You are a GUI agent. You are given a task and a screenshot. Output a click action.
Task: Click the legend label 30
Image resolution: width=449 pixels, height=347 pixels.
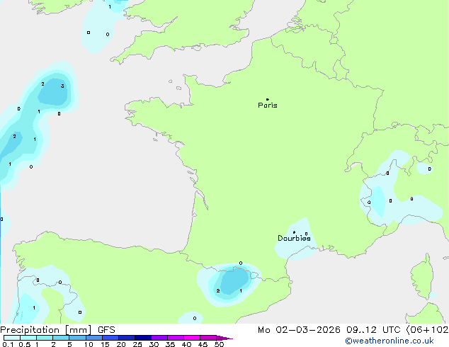(x=154, y=344)
